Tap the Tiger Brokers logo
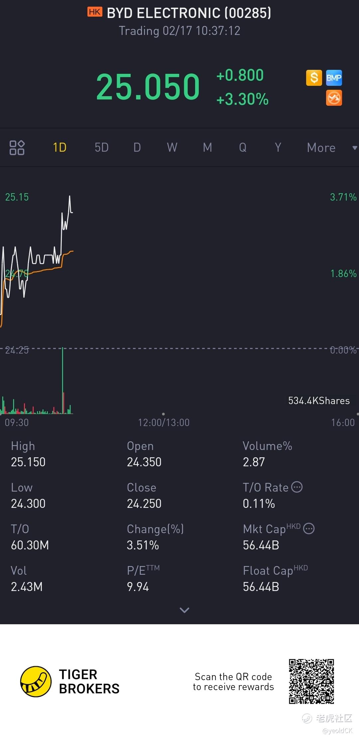Image resolution: width=359 pixels, height=739 pixels. tap(36, 681)
